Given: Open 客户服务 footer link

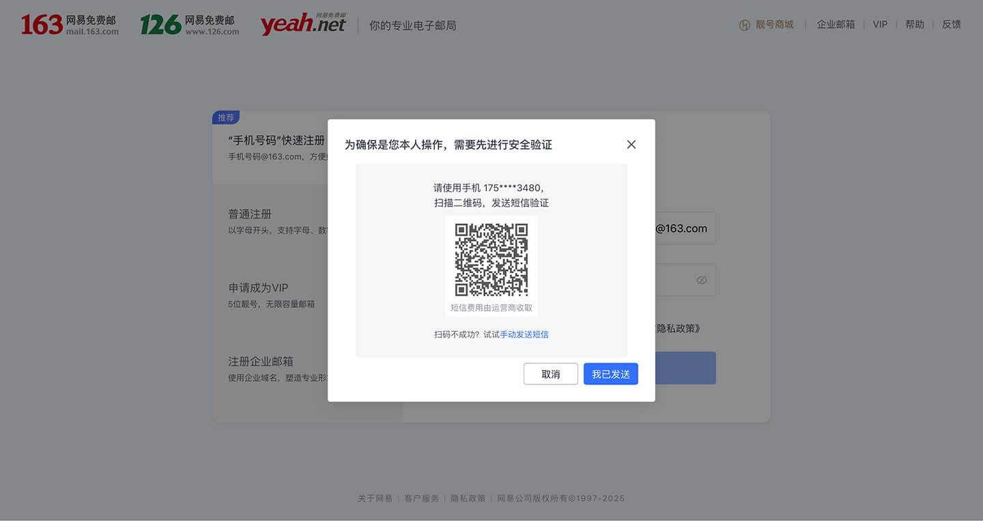Looking at the screenshot, I should tap(421, 498).
